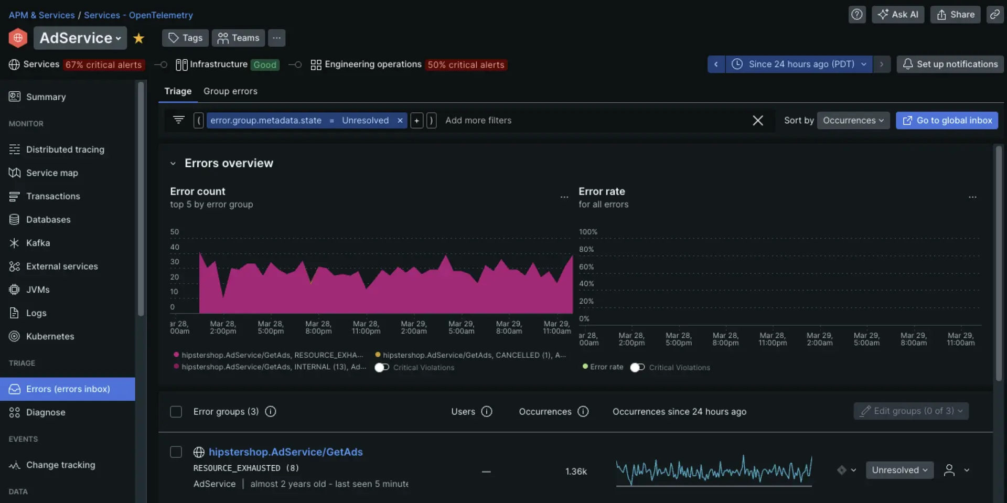Open the Error count chart options menu
Viewport: 1007px width, 503px height.
(564, 197)
